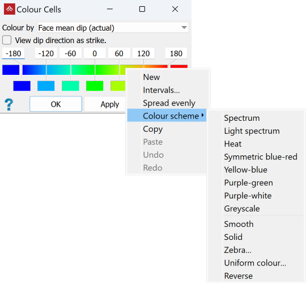Viewport: 306px width, 283px height.
Task: Select Spread evenly in context menu
Action: (169, 103)
